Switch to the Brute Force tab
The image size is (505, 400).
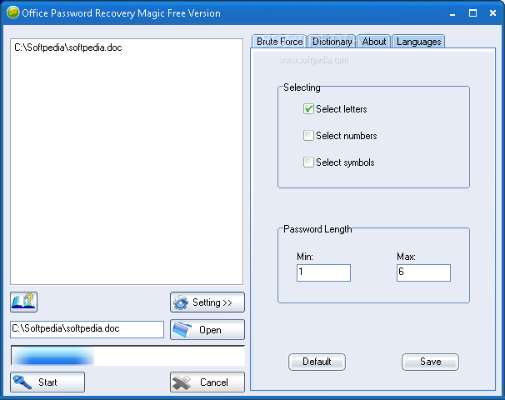click(279, 42)
